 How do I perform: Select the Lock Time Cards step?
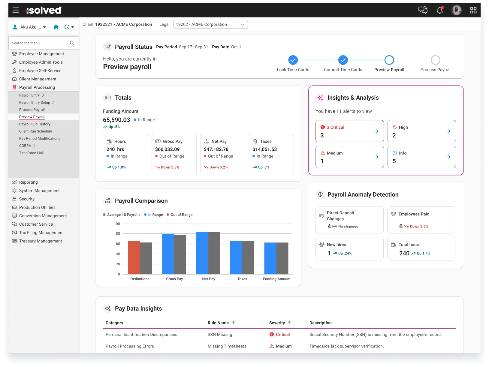tap(293, 60)
